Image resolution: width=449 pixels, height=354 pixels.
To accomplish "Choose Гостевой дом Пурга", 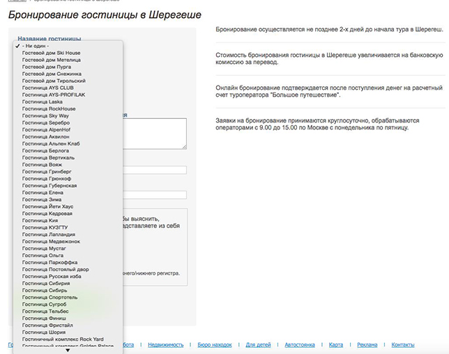I will [x=68, y=67].
